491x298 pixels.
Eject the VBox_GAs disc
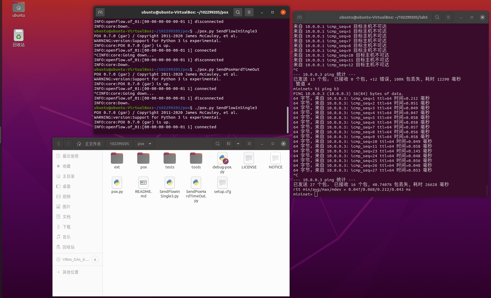coord(95,259)
